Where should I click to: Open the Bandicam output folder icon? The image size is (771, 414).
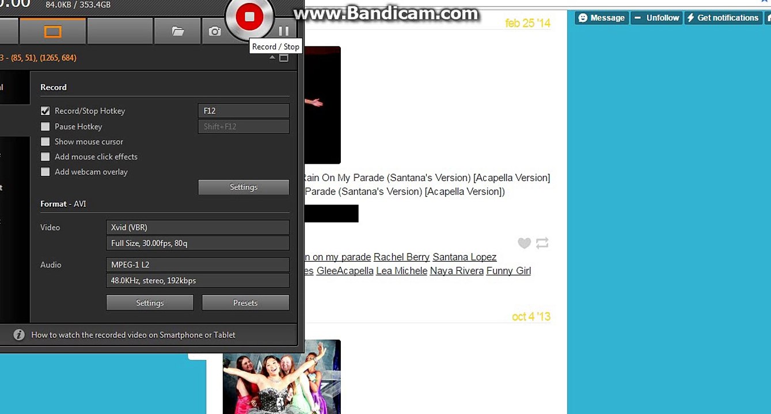(x=178, y=31)
